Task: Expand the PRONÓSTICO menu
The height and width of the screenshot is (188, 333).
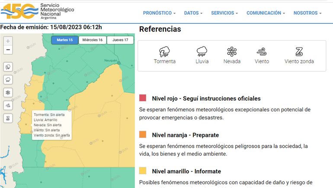Action: point(159,13)
